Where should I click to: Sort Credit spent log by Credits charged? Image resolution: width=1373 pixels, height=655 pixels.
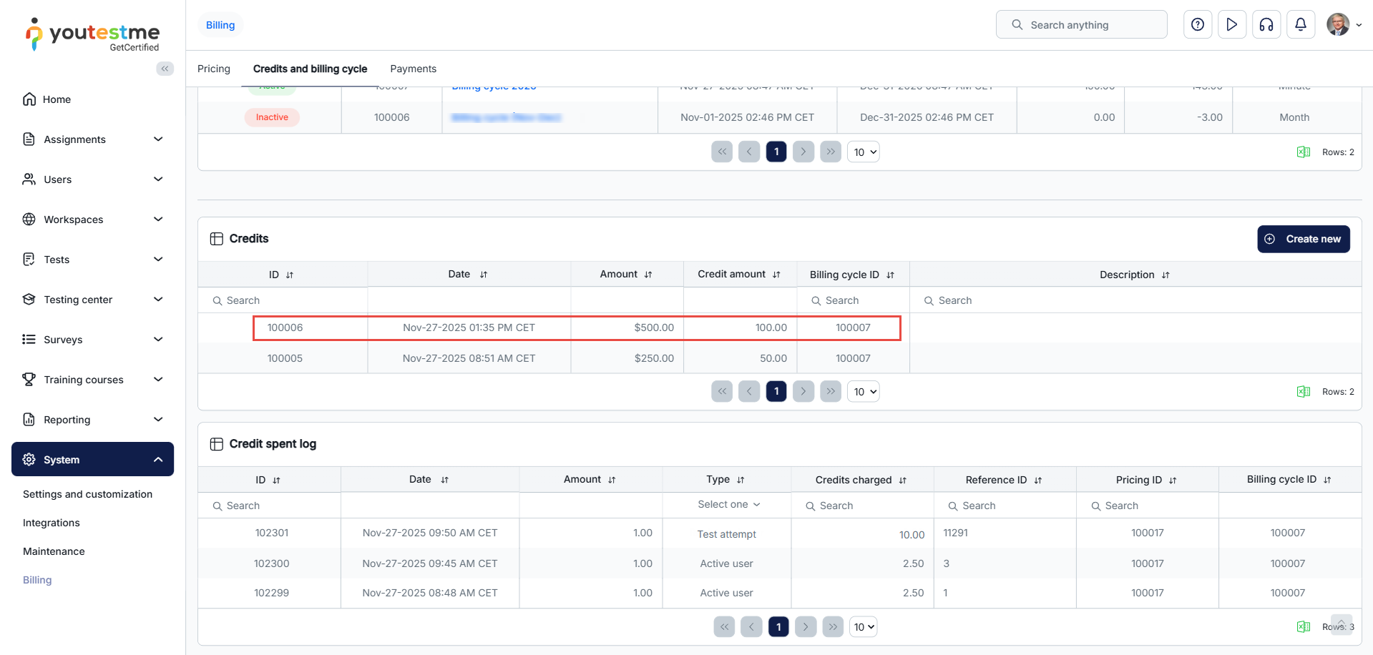(x=902, y=481)
